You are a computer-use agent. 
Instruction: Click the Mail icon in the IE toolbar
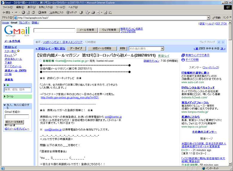coord(88,13)
